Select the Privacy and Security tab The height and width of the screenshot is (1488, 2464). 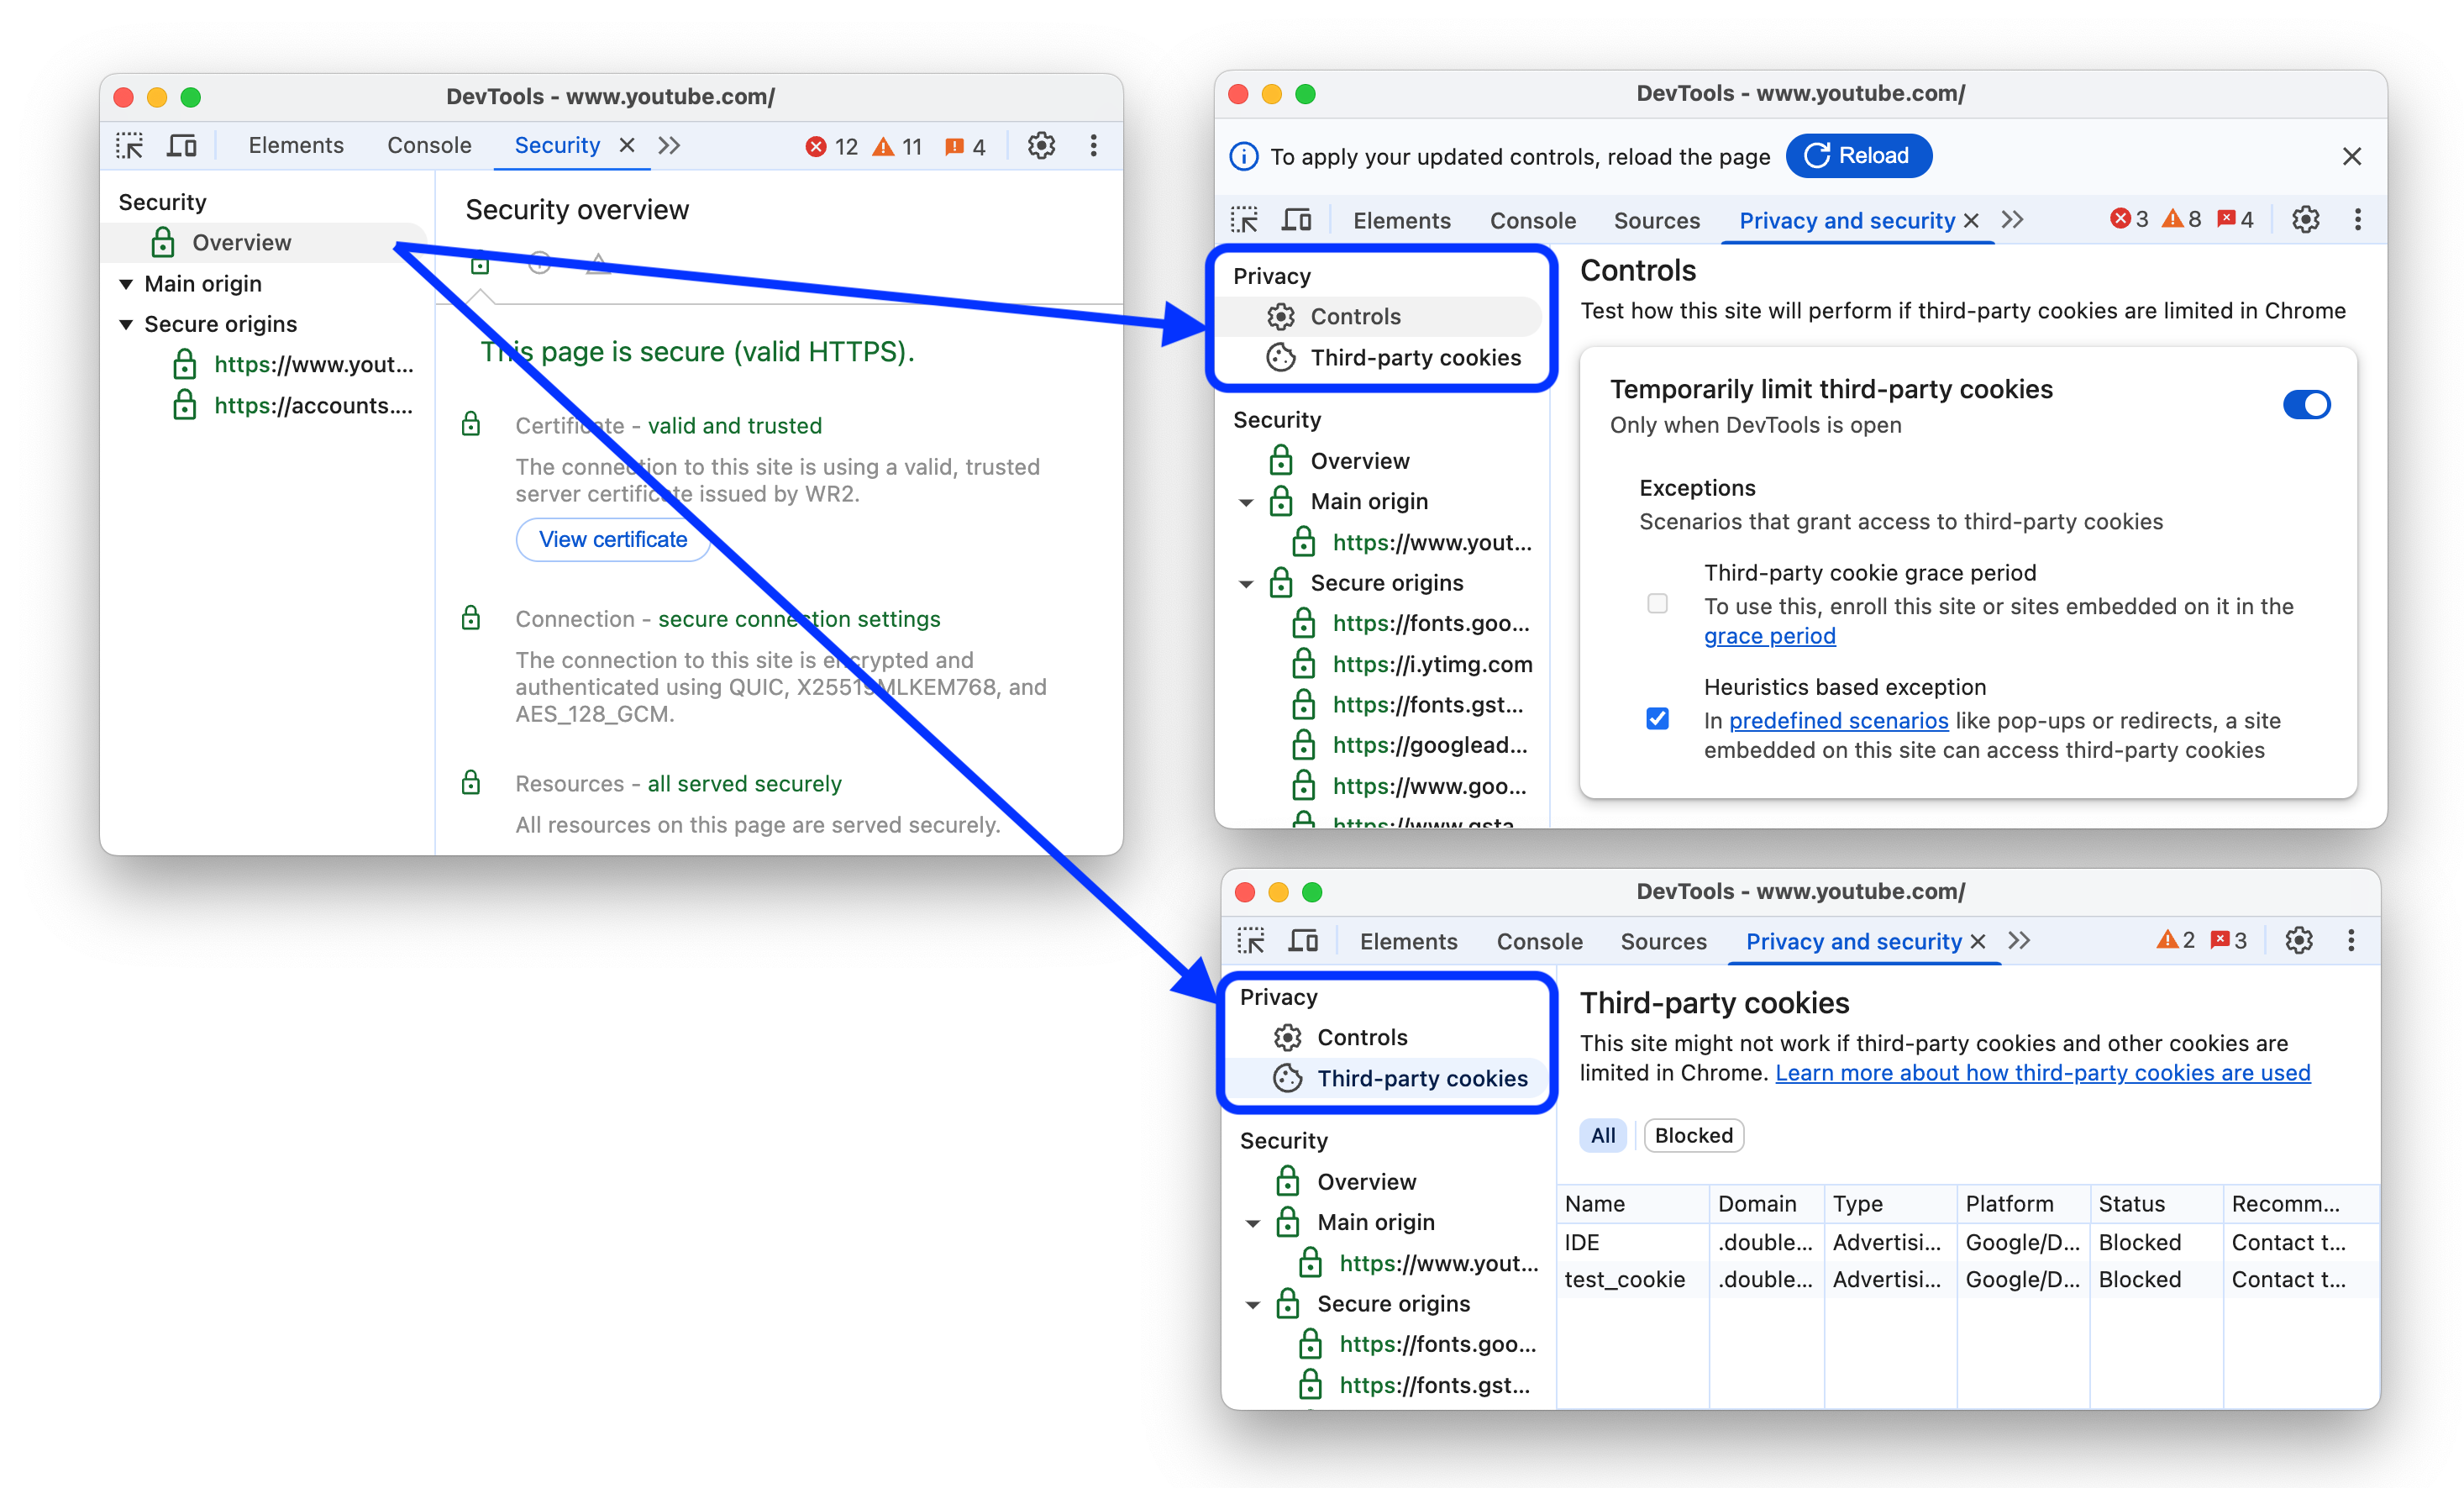pyautogui.click(x=1850, y=220)
